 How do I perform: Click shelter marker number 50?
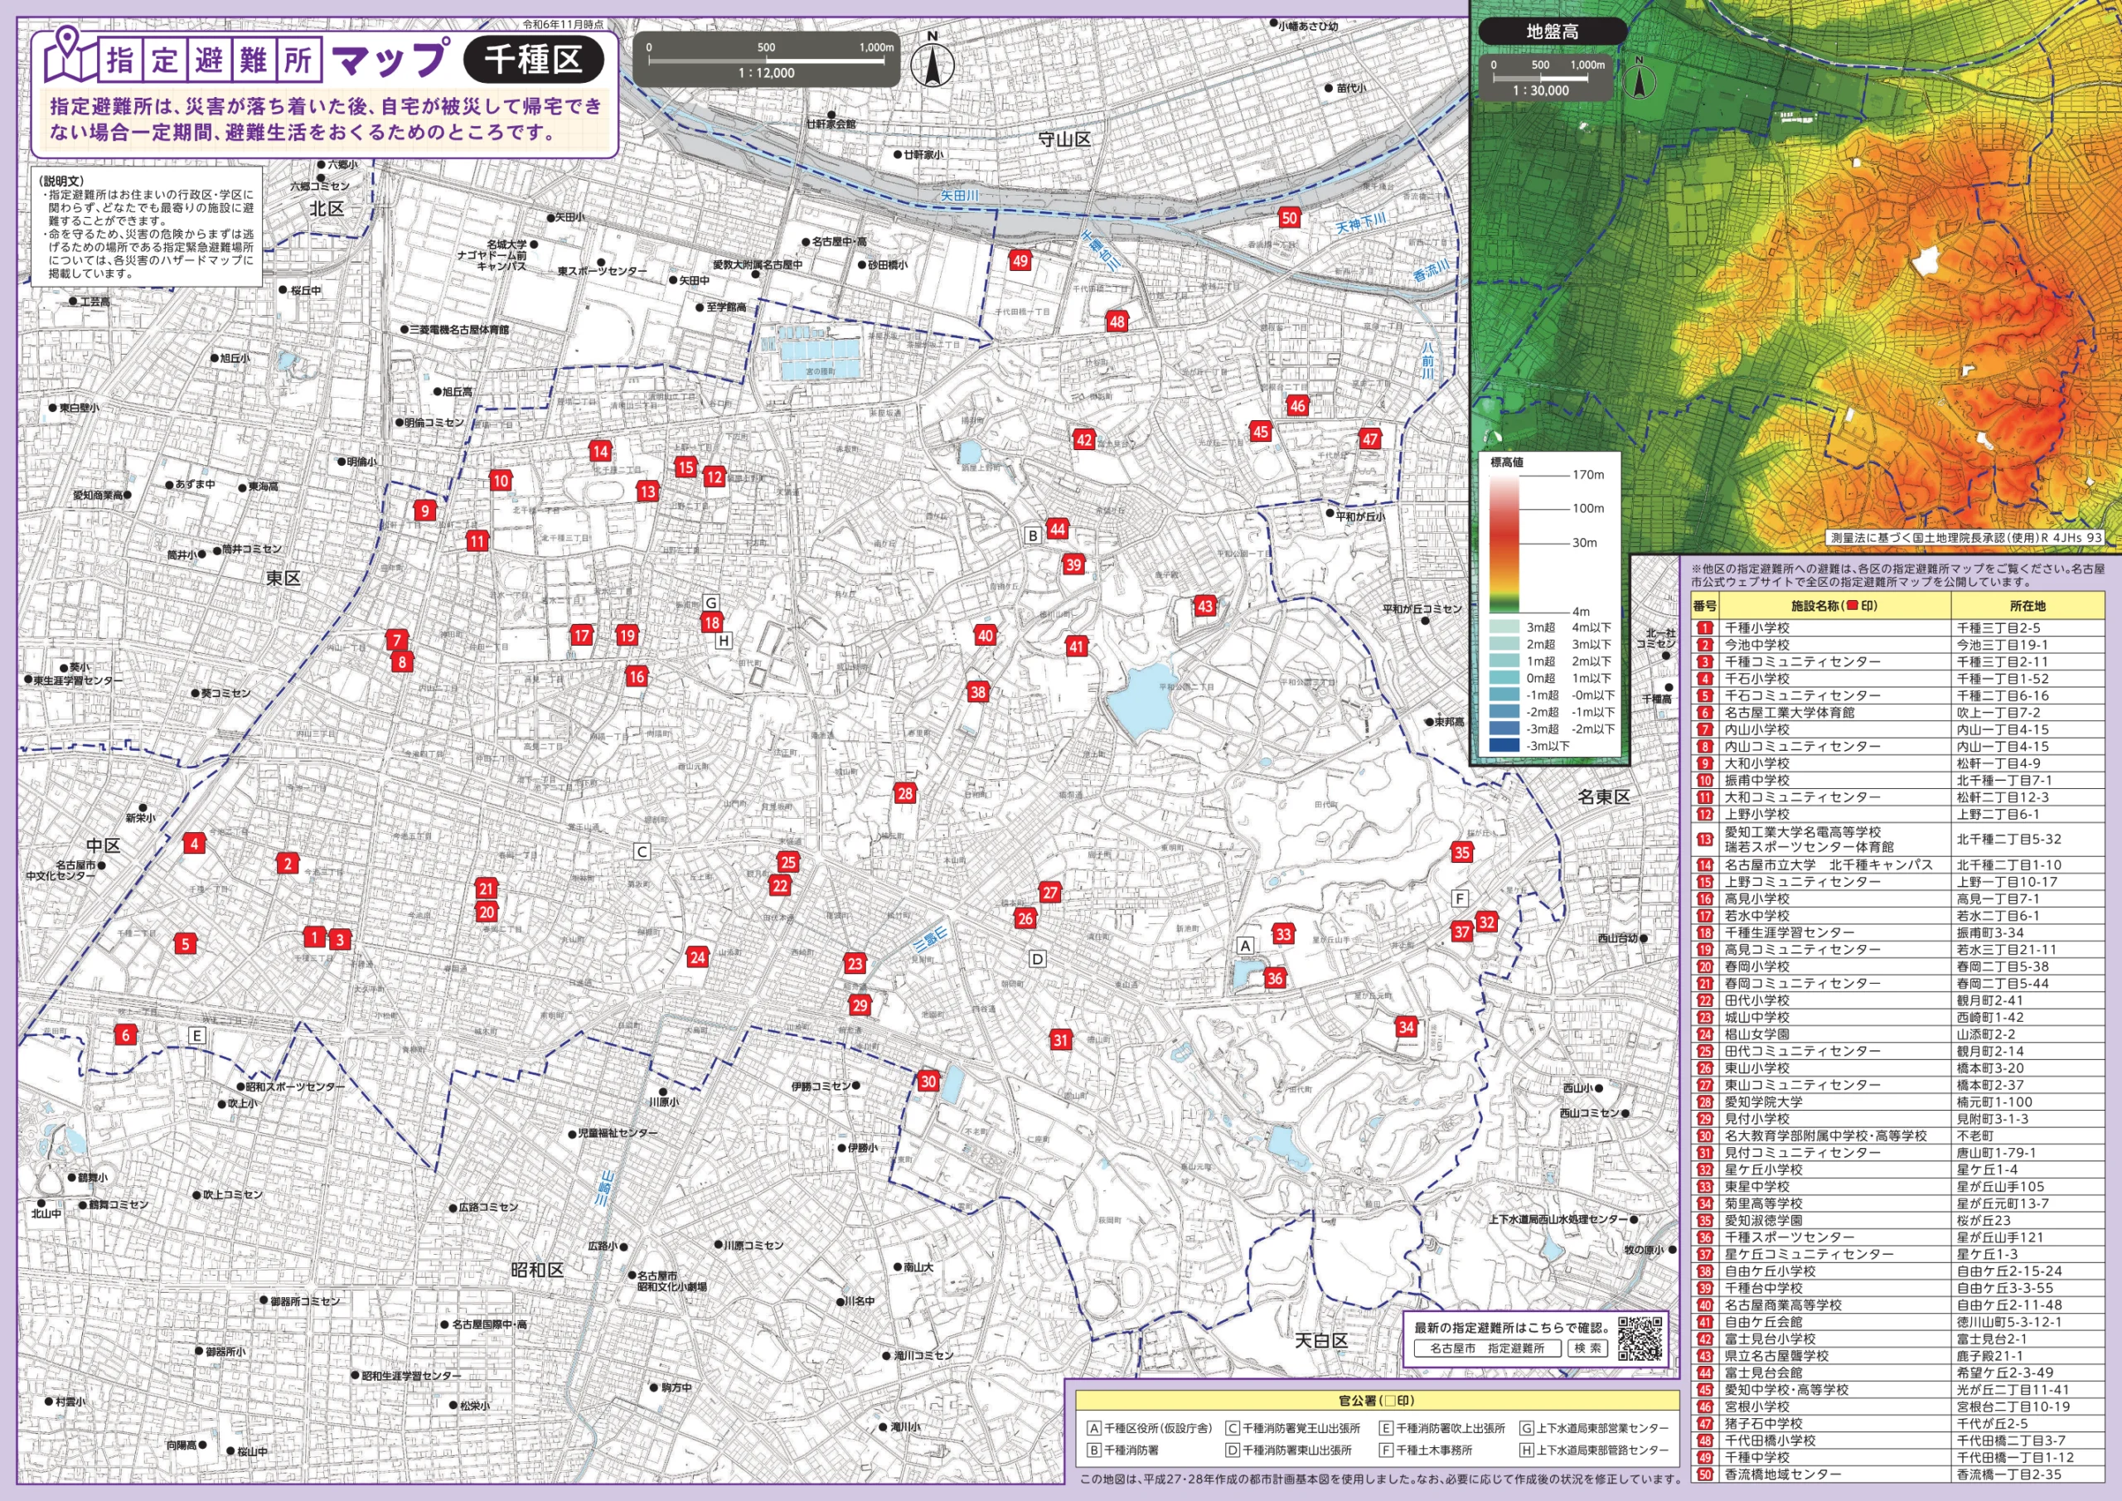[x=1289, y=218]
